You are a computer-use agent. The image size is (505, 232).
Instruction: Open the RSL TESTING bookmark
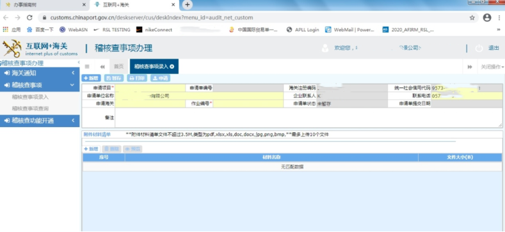tap(112, 29)
